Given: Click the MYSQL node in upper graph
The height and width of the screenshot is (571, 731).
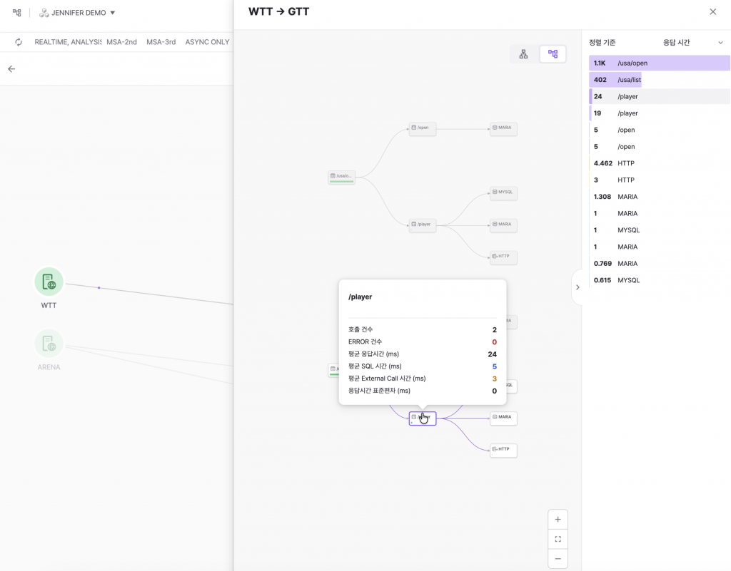Looking at the screenshot, I should 503,192.
